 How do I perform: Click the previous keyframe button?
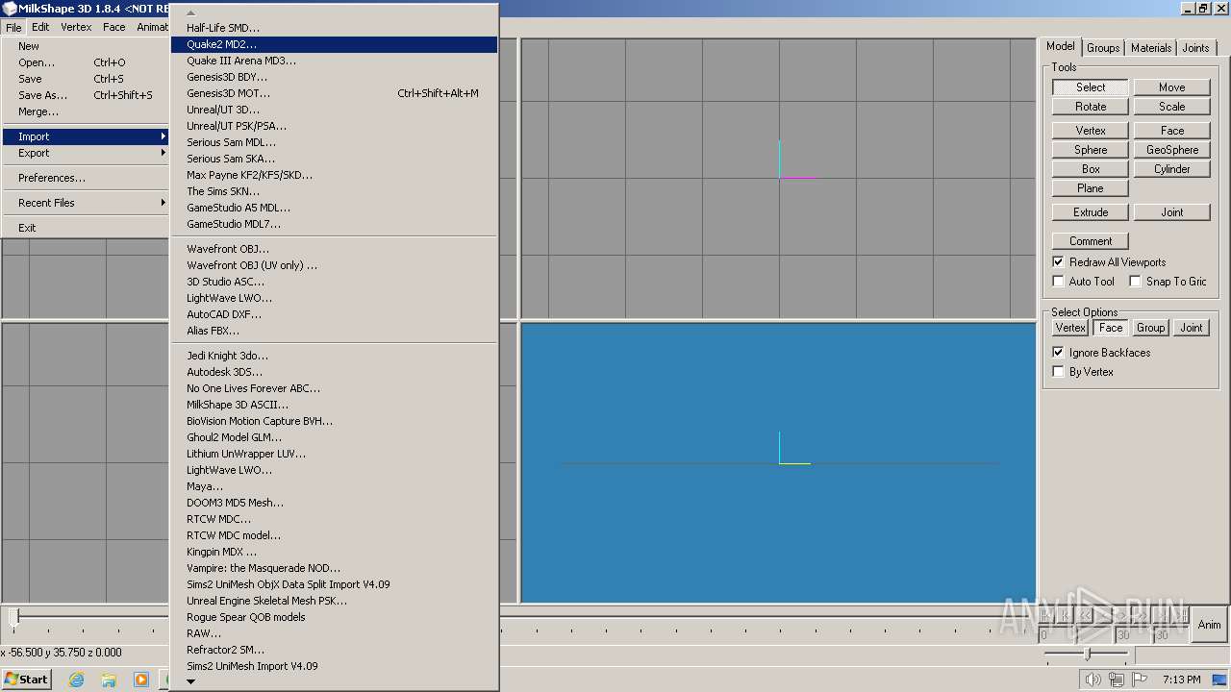[x=1068, y=615]
